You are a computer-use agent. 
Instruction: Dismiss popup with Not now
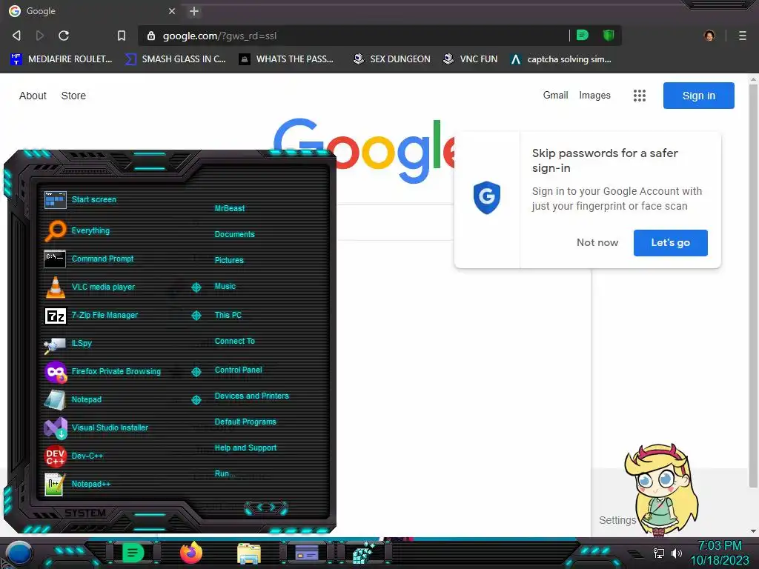click(597, 243)
